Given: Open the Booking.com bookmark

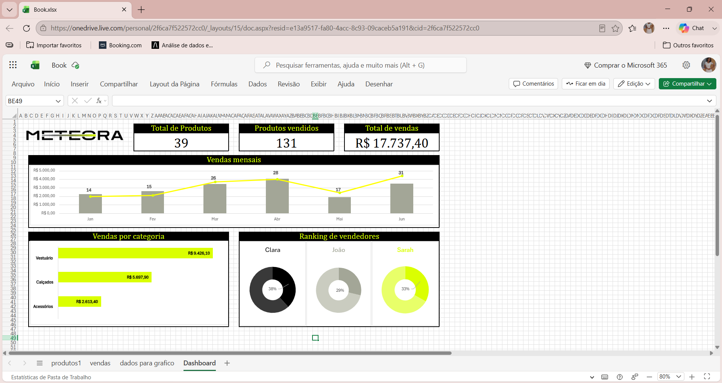Looking at the screenshot, I should [x=120, y=45].
